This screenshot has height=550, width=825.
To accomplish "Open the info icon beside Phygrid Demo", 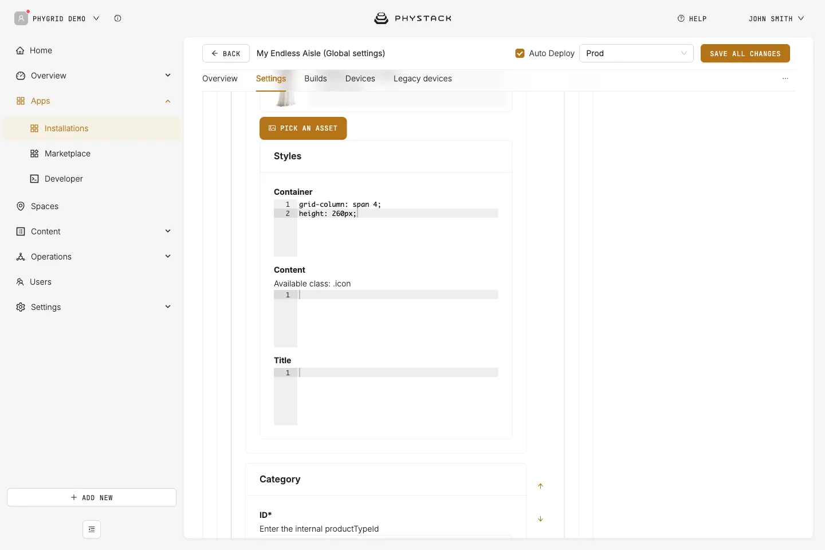I will (x=117, y=18).
